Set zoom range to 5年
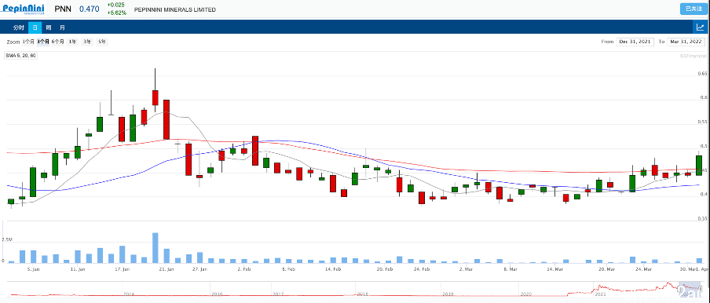 [102, 42]
